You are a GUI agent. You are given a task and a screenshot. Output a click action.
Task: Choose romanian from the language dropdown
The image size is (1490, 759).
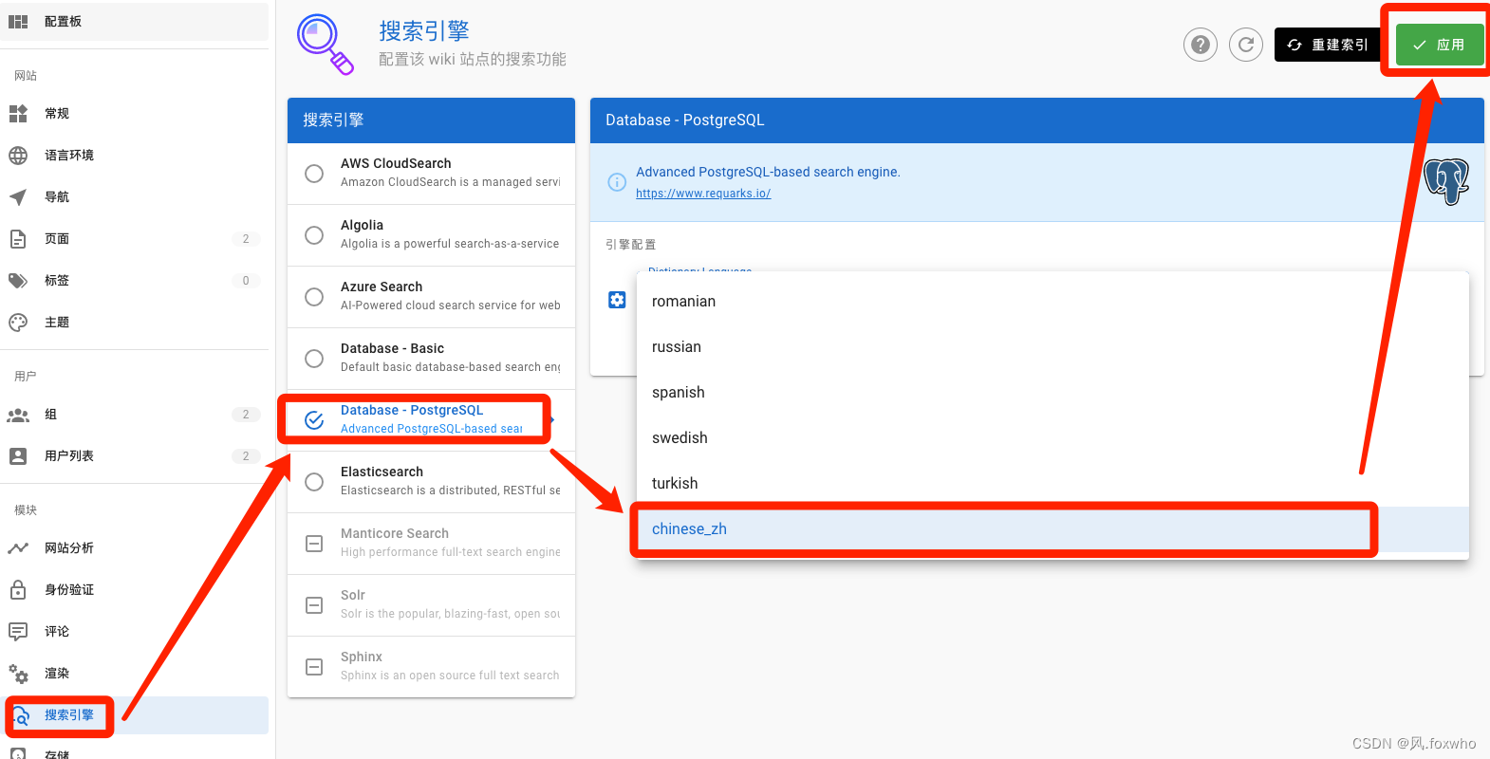(x=1052, y=302)
